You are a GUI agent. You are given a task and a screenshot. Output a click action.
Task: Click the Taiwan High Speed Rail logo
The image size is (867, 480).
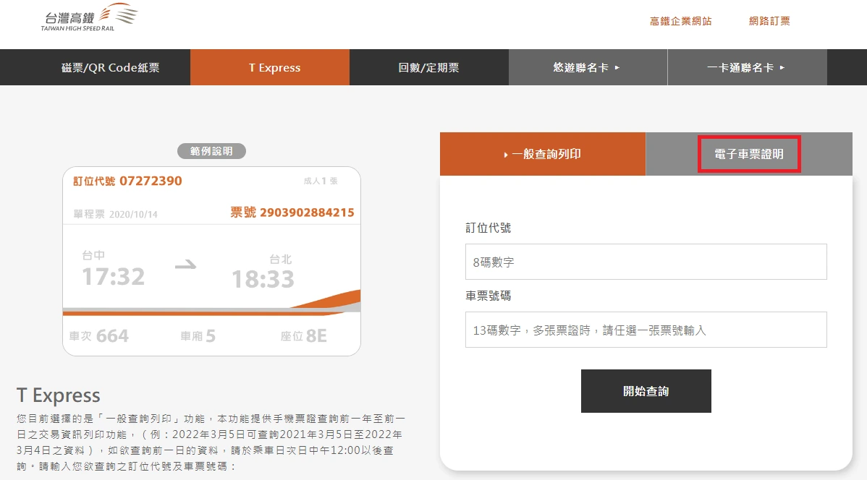tap(89, 17)
